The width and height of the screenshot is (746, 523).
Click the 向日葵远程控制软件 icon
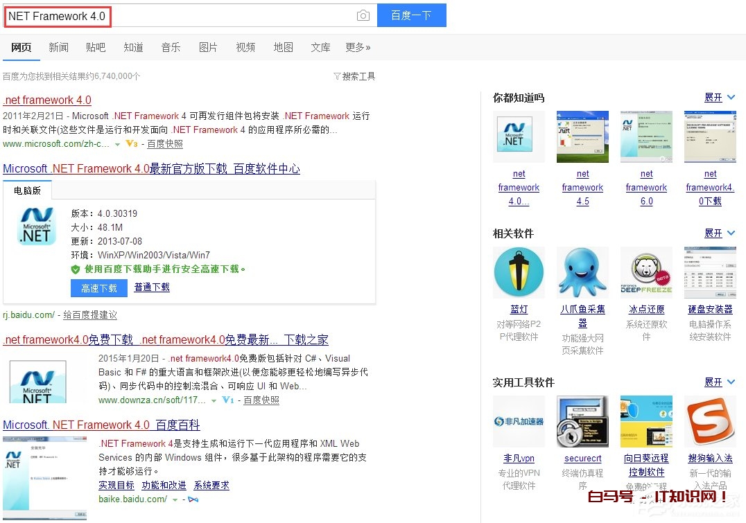pyautogui.click(x=646, y=420)
